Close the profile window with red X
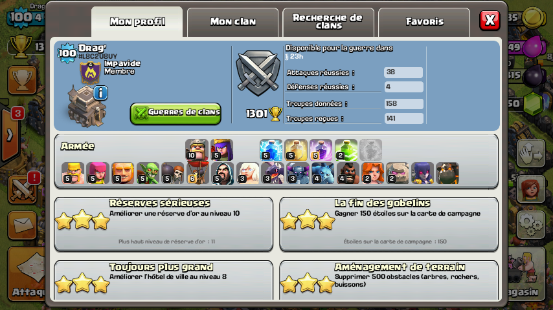This screenshot has height=310, width=553. pyautogui.click(x=490, y=20)
